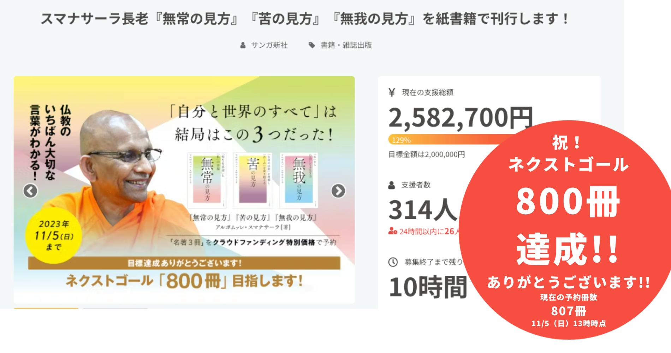Screen dimensions: 671x353
Task: Click the yen icon next to 現在の支援総額
Action: 392,92
